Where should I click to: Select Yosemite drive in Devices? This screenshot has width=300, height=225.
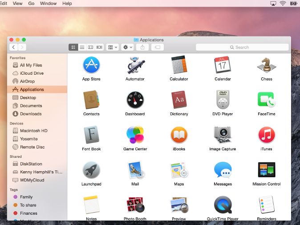click(x=37, y=139)
